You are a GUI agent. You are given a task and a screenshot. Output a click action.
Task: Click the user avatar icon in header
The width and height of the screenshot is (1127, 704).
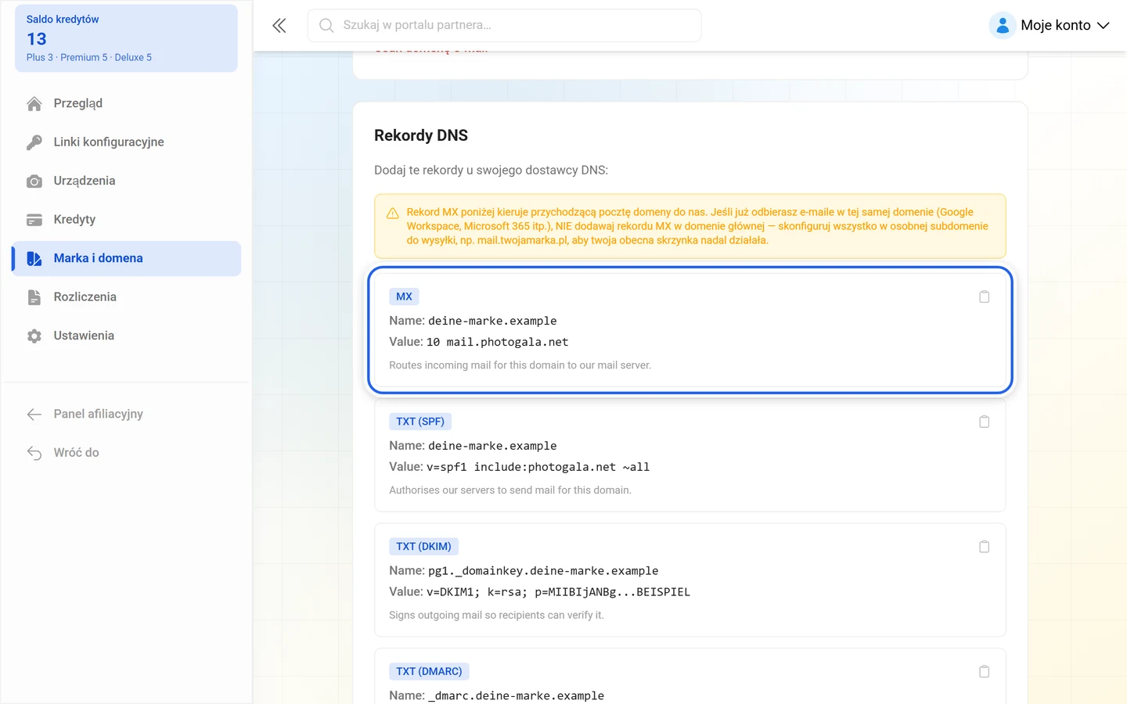tap(1003, 26)
